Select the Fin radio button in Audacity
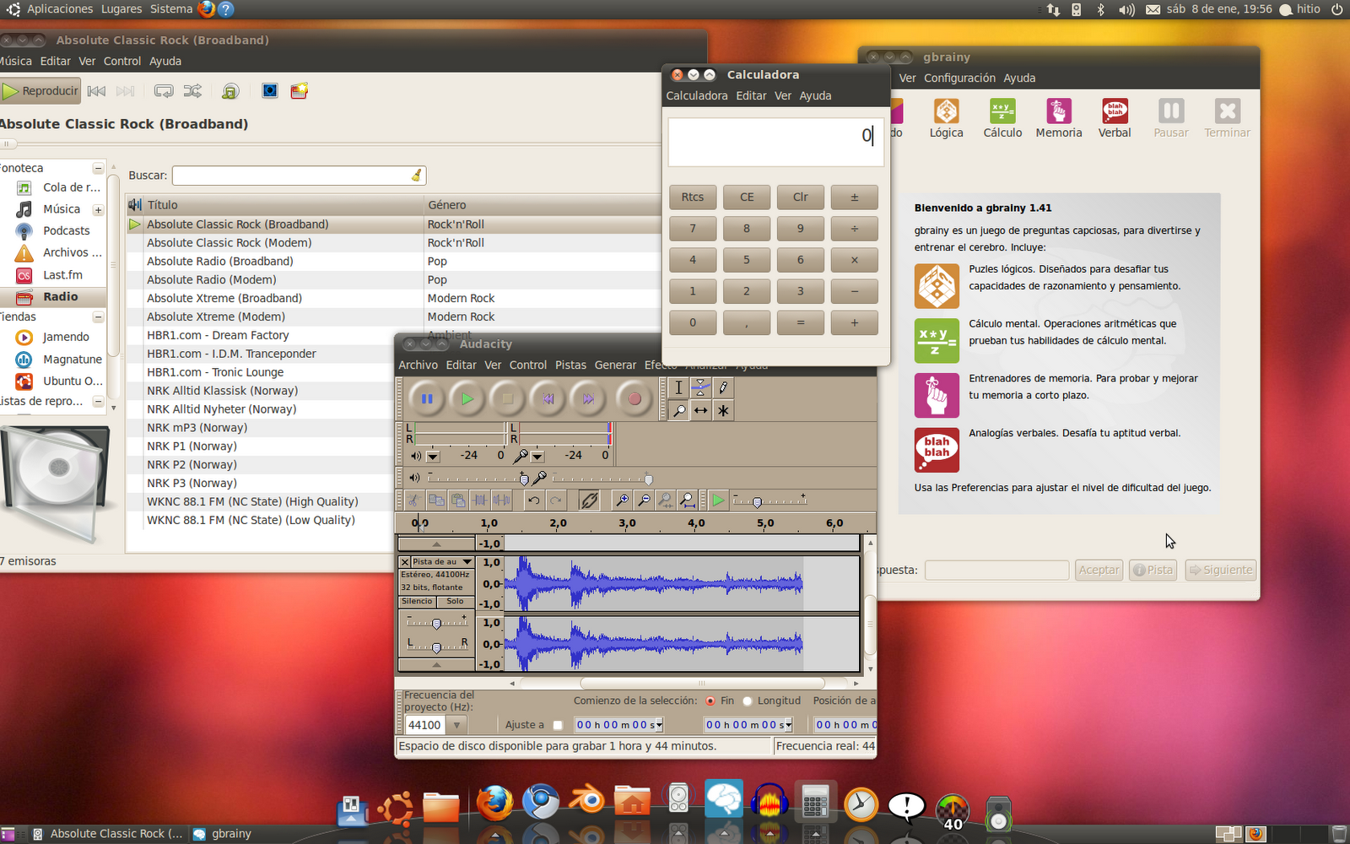1350x844 pixels. tap(710, 701)
